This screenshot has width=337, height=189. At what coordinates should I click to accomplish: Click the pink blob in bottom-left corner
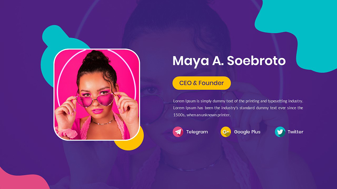click(x=21, y=180)
